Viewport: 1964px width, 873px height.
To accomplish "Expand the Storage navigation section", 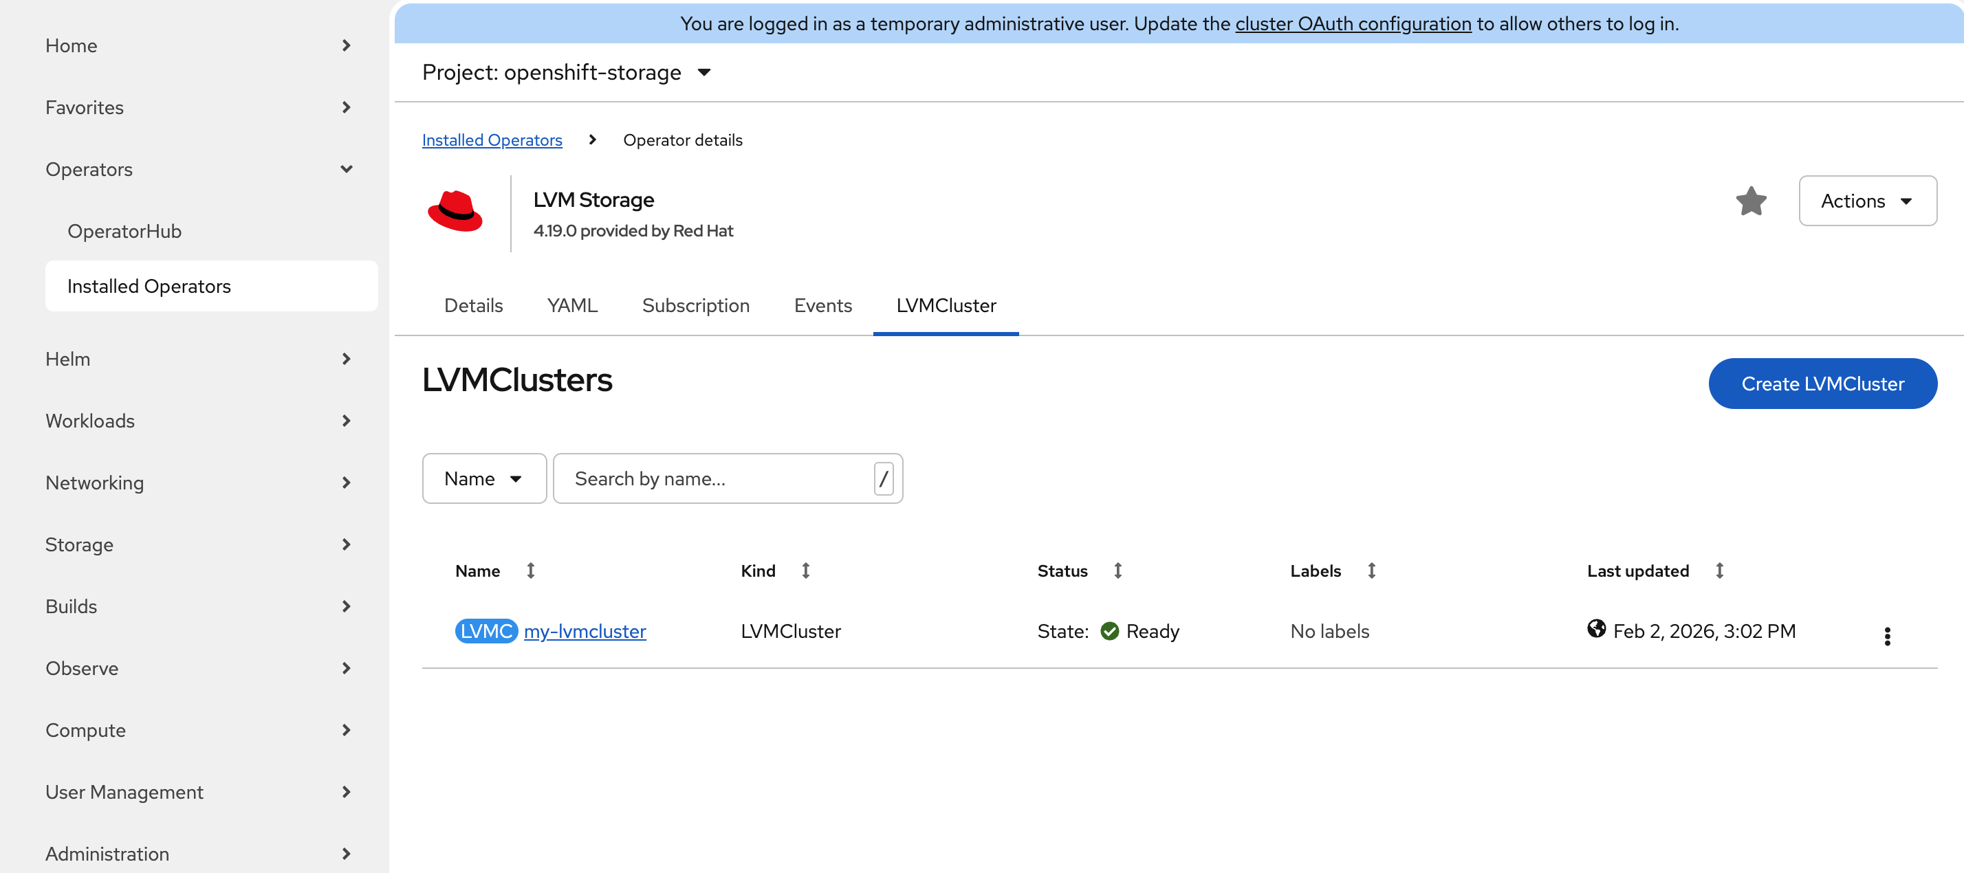I will coord(199,544).
